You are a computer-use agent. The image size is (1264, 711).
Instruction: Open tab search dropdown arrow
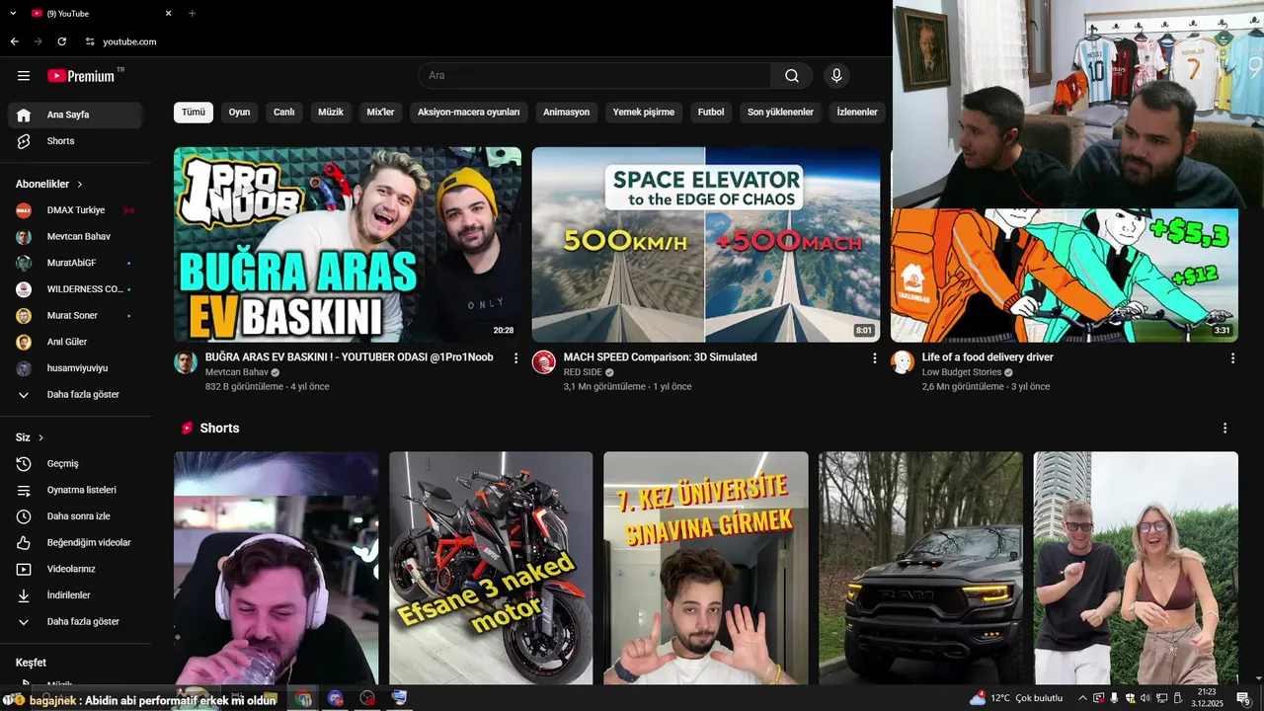point(13,14)
